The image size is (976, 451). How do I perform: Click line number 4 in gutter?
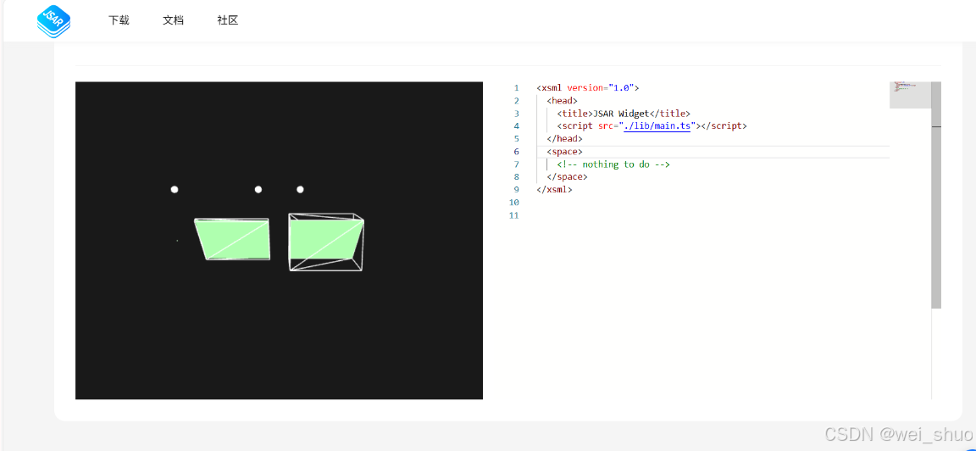tap(516, 125)
